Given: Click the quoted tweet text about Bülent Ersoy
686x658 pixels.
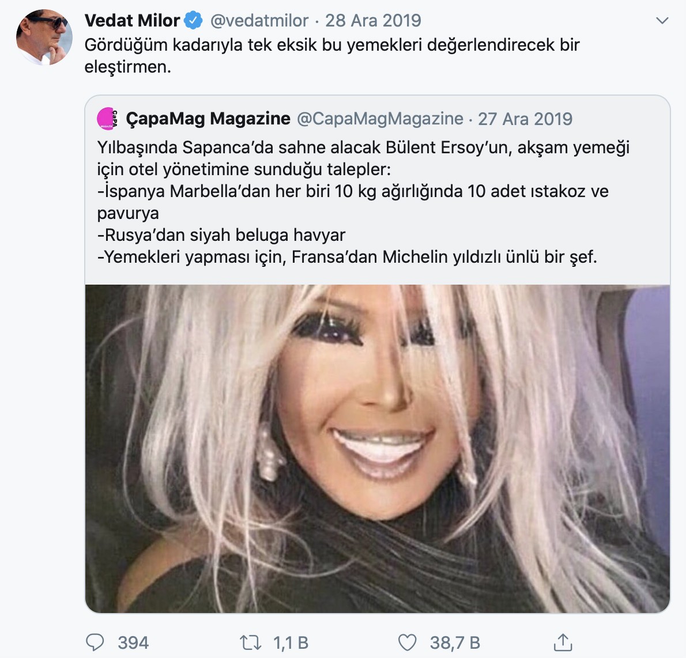Looking at the screenshot, I should (363, 202).
